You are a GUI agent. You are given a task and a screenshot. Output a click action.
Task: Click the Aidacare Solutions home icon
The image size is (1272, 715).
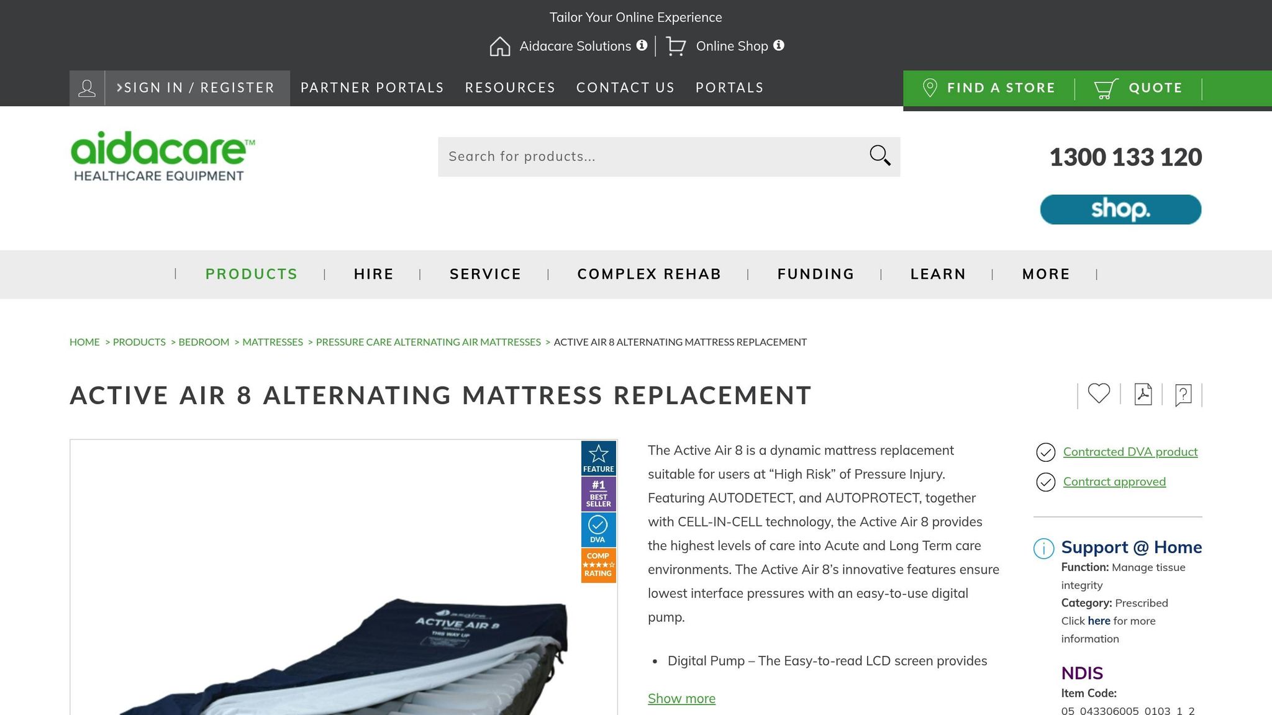tap(500, 46)
